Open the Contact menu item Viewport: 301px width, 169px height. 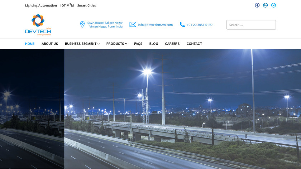194,44
